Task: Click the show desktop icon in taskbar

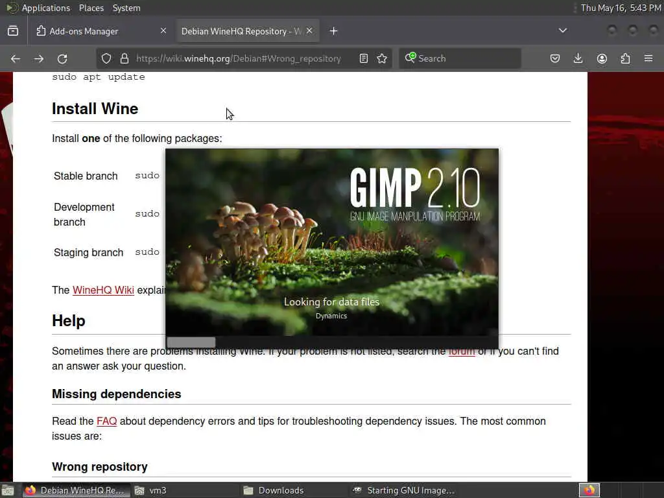Action: (8, 490)
